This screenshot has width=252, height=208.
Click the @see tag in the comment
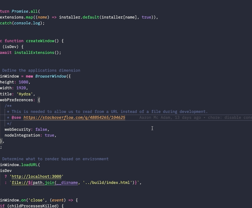[16, 117]
